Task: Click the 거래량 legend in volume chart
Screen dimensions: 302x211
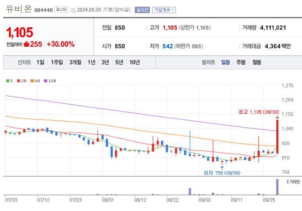Action: (294, 182)
